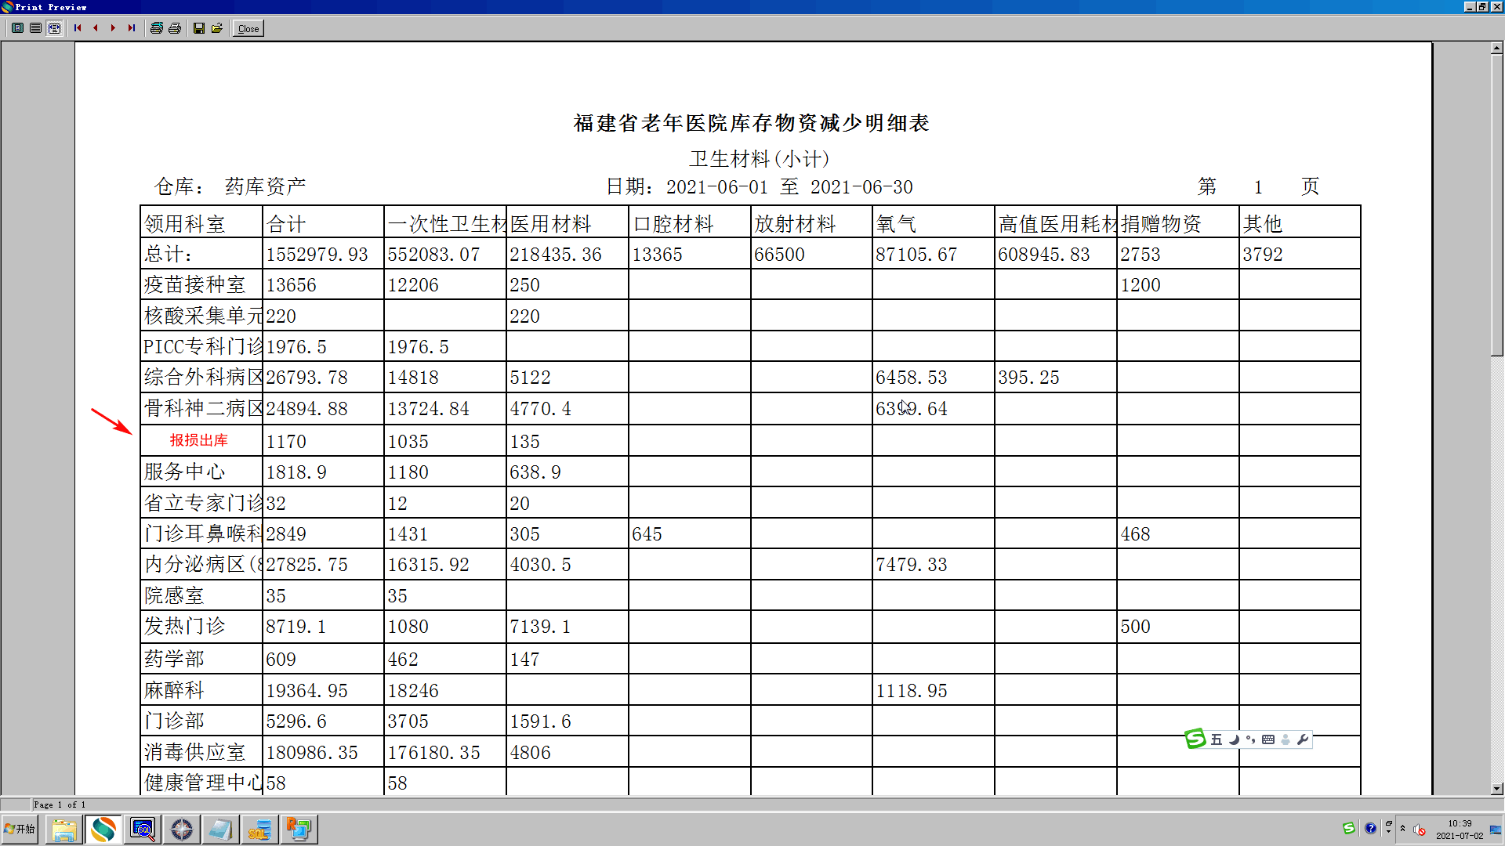Jump to last page arrow
1505x846 pixels.
(132, 28)
